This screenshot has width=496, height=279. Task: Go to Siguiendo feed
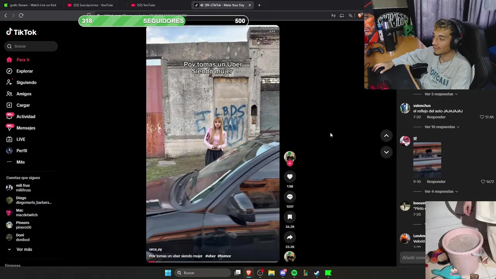pos(26,83)
